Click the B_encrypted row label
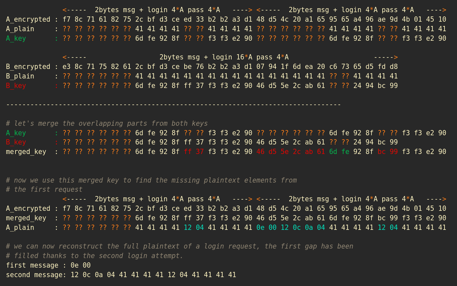The width and height of the screenshot is (457, 286). pos(28,67)
